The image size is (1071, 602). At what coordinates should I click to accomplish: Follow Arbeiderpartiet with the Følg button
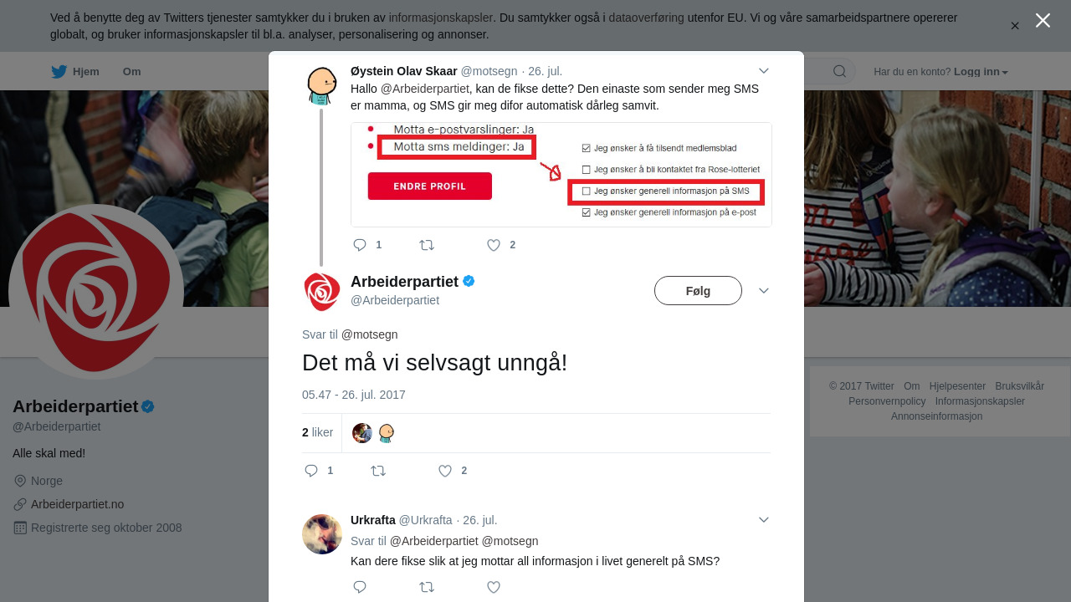(x=698, y=291)
